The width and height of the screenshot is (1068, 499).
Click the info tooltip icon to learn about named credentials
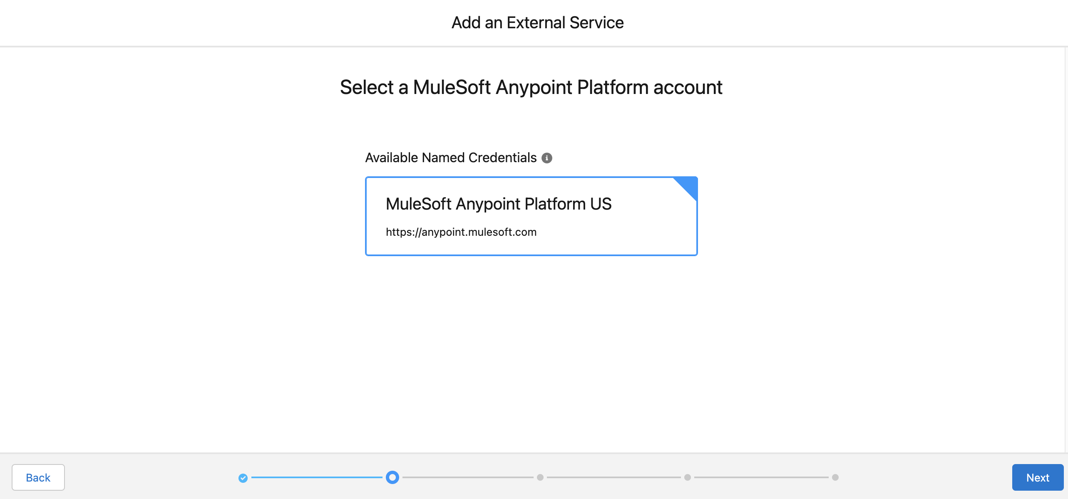(547, 158)
